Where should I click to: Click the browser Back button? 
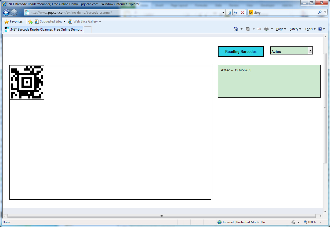pos(6,12)
